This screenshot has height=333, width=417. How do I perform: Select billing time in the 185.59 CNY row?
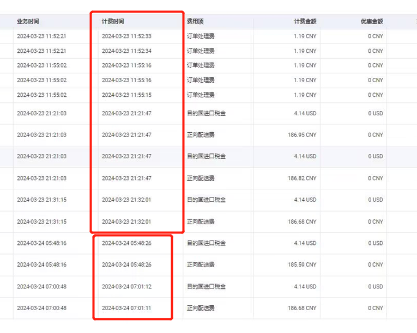click(x=126, y=265)
